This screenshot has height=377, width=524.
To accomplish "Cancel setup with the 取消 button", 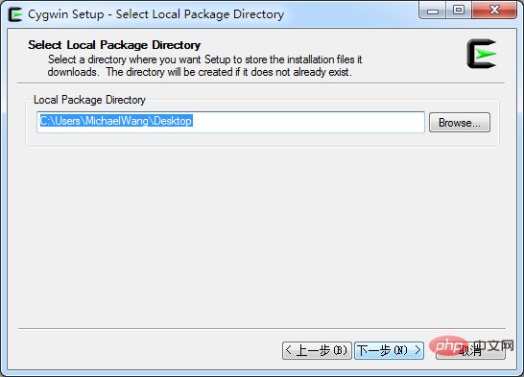I will [x=470, y=351].
